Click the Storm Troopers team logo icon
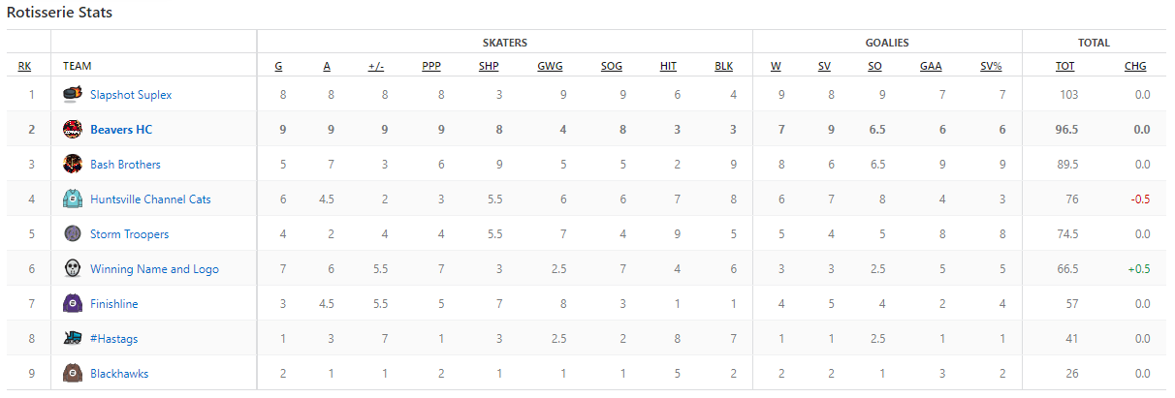 (72, 234)
